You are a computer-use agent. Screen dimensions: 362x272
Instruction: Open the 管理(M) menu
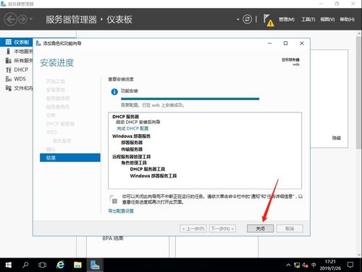287,20
